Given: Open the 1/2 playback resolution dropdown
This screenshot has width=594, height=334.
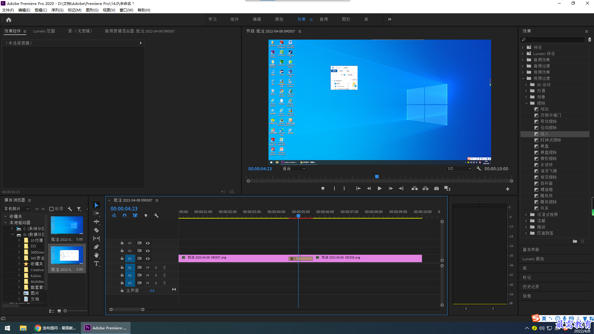Looking at the screenshot, I should click(459, 169).
